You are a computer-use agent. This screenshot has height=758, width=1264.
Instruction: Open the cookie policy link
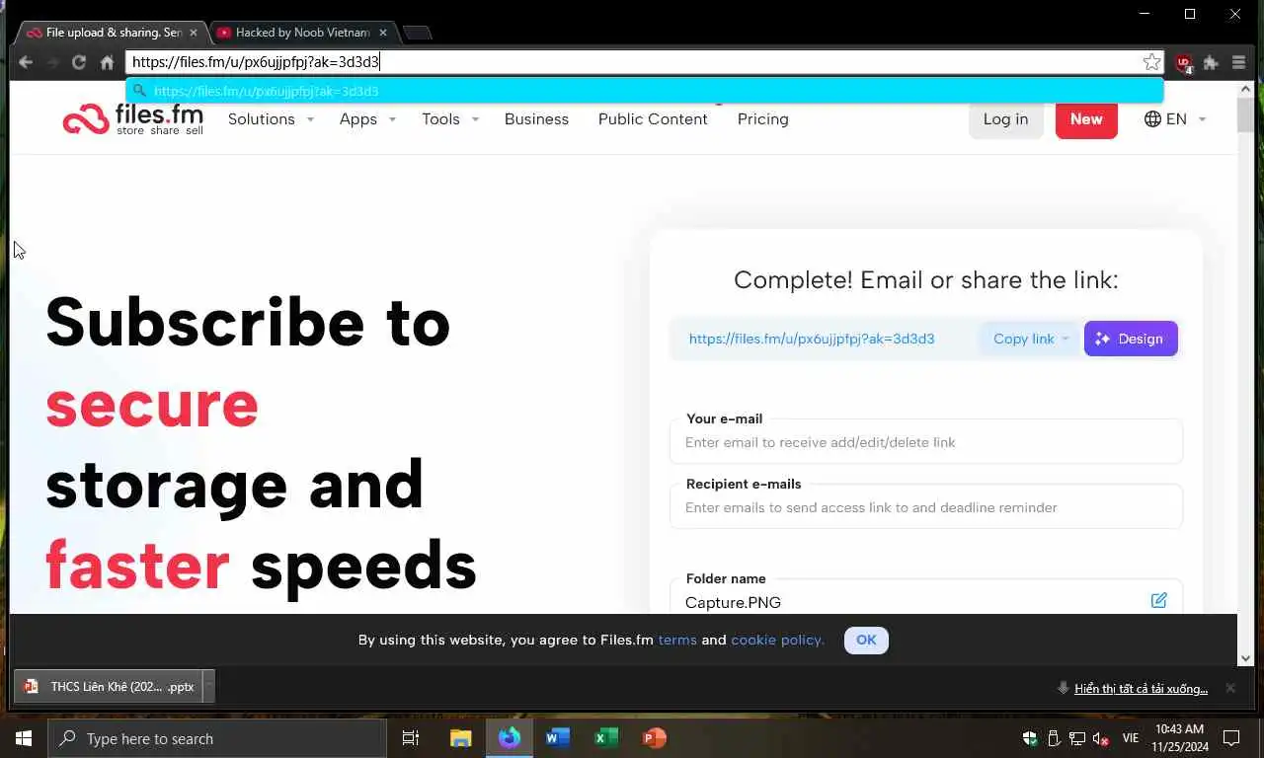[777, 640]
